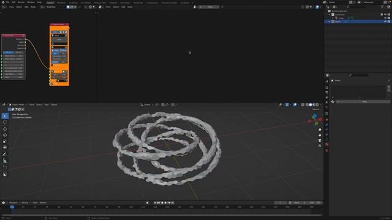The image size is (392, 220).
Task: Open the Texture properties tab
Action: 326,150
